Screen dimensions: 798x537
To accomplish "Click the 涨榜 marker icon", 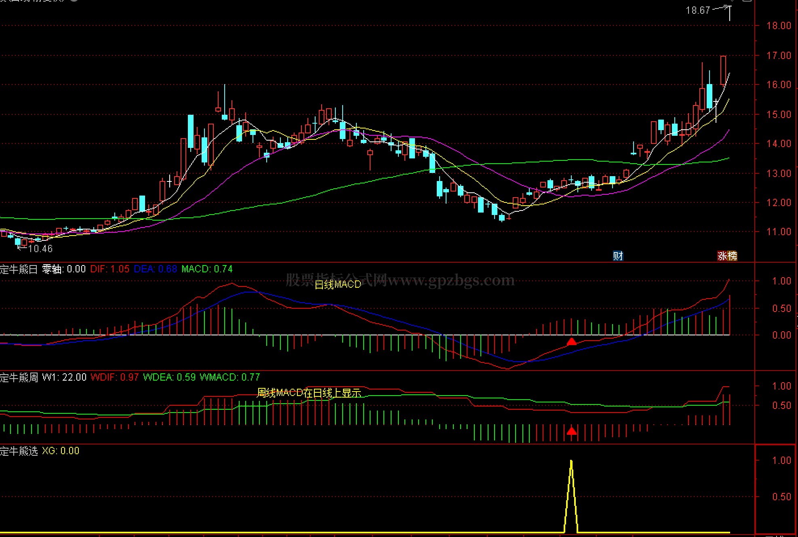I will coord(727,256).
